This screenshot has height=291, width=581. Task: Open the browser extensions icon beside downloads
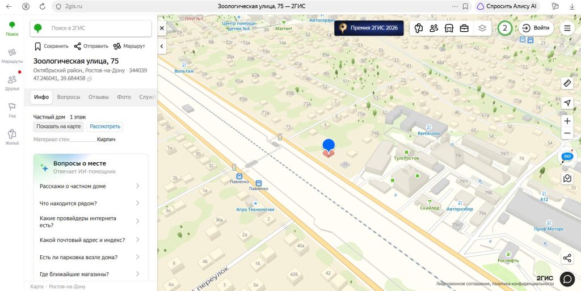click(x=555, y=6)
